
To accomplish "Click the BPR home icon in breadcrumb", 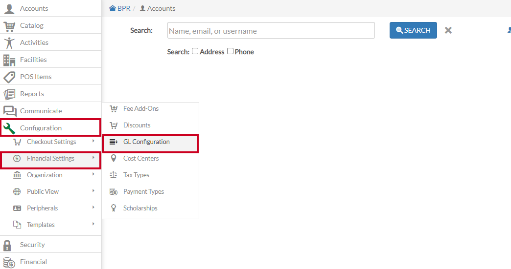I will 113,8.
